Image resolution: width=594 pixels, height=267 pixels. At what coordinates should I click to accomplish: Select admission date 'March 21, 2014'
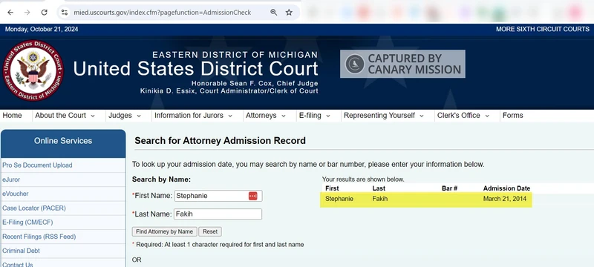tap(505, 199)
